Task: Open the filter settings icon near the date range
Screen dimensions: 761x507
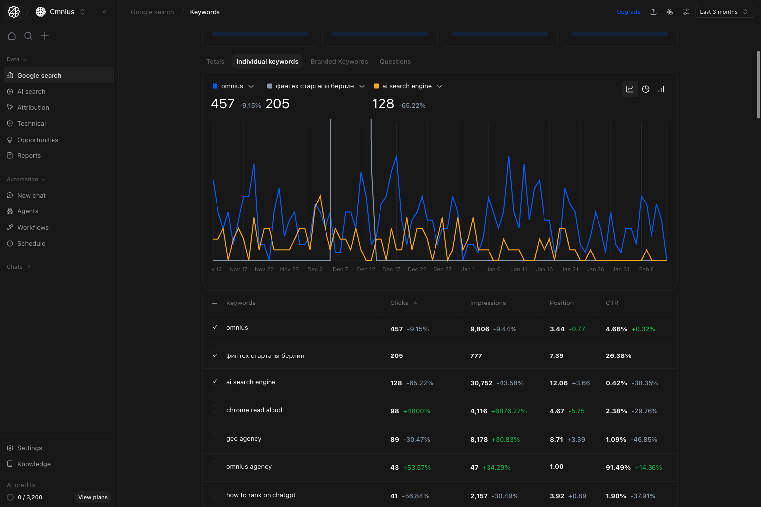Action: point(686,11)
